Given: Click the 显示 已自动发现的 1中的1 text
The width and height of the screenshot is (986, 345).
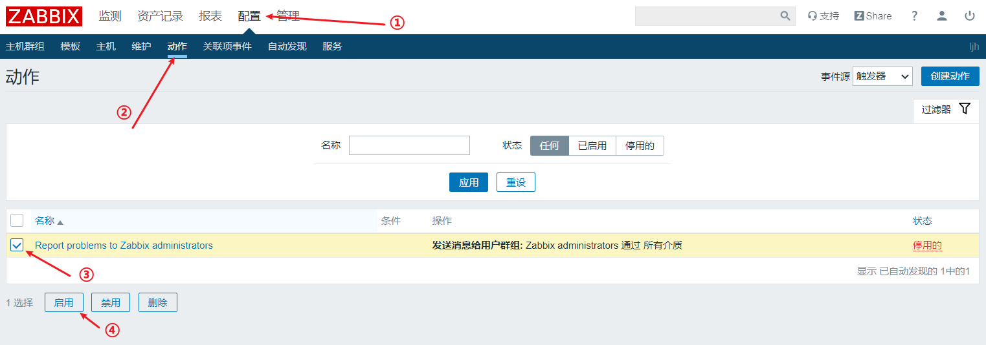Looking at the screenshot, I should point(913,271).
